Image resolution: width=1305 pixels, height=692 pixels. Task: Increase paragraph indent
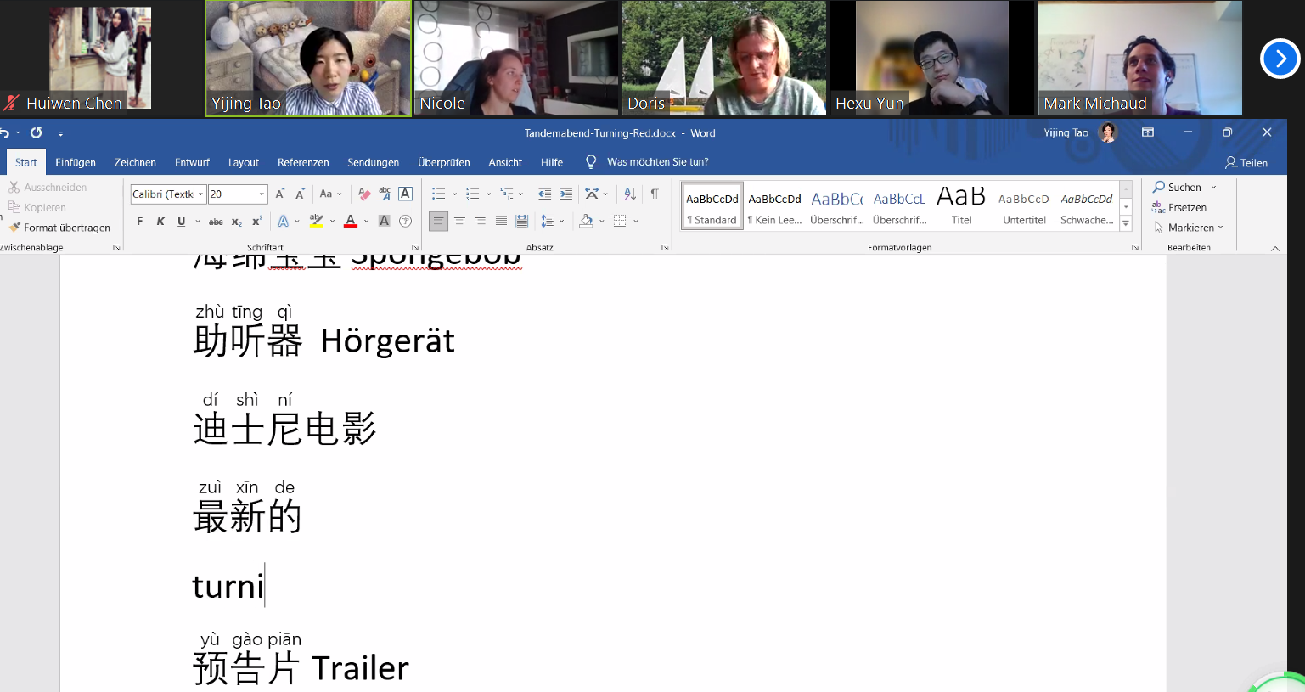point(565,194)
